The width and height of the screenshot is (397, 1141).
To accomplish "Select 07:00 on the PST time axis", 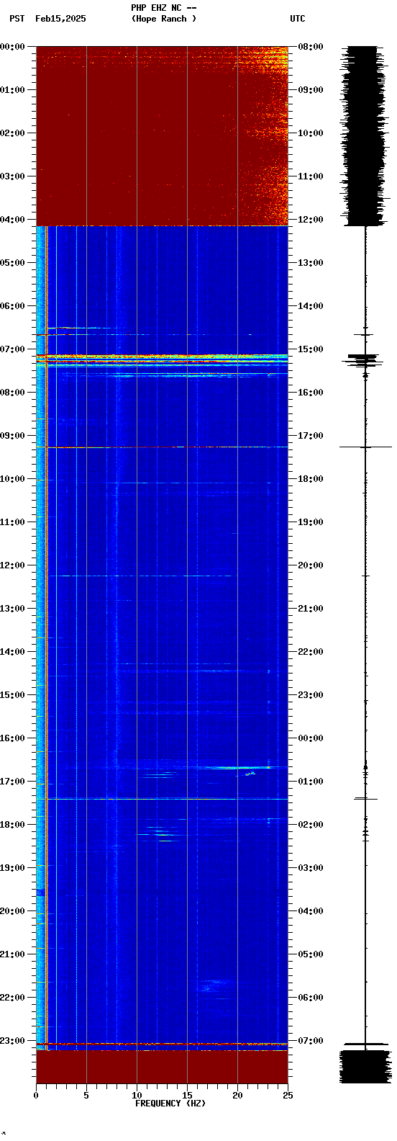I will pos(12,349).
